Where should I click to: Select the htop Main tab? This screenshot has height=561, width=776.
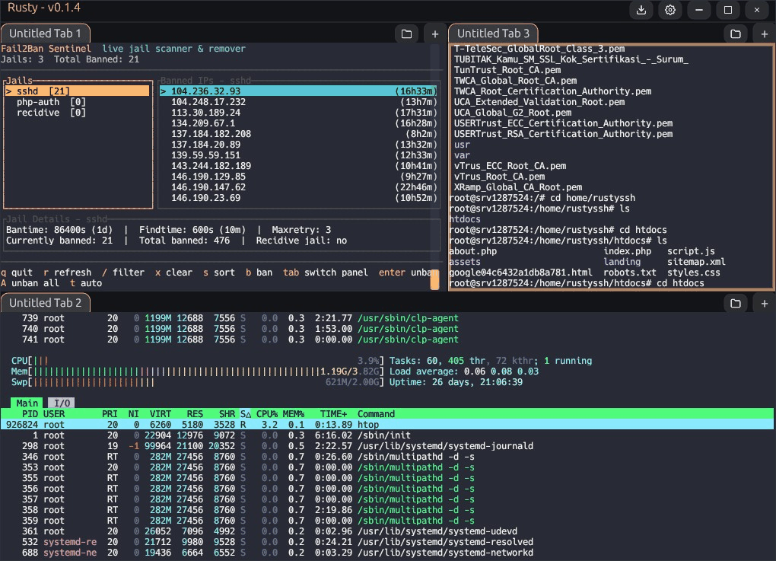[x=27, y=403]
